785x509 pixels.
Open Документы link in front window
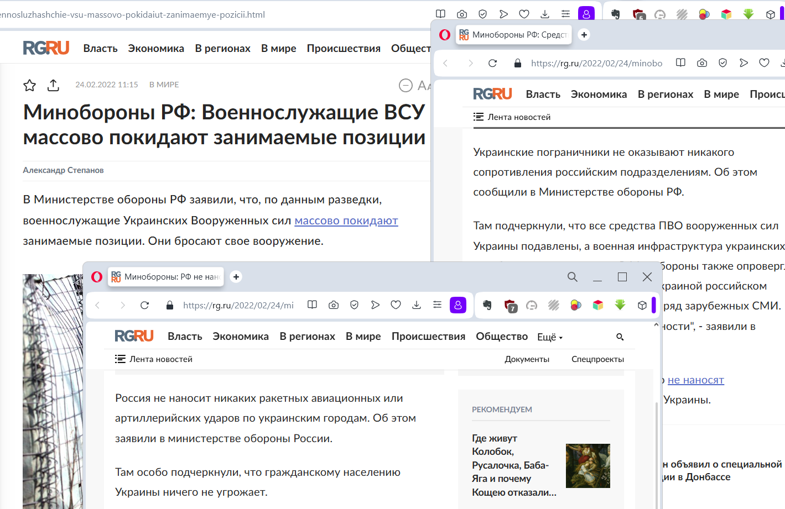(527, 359)
